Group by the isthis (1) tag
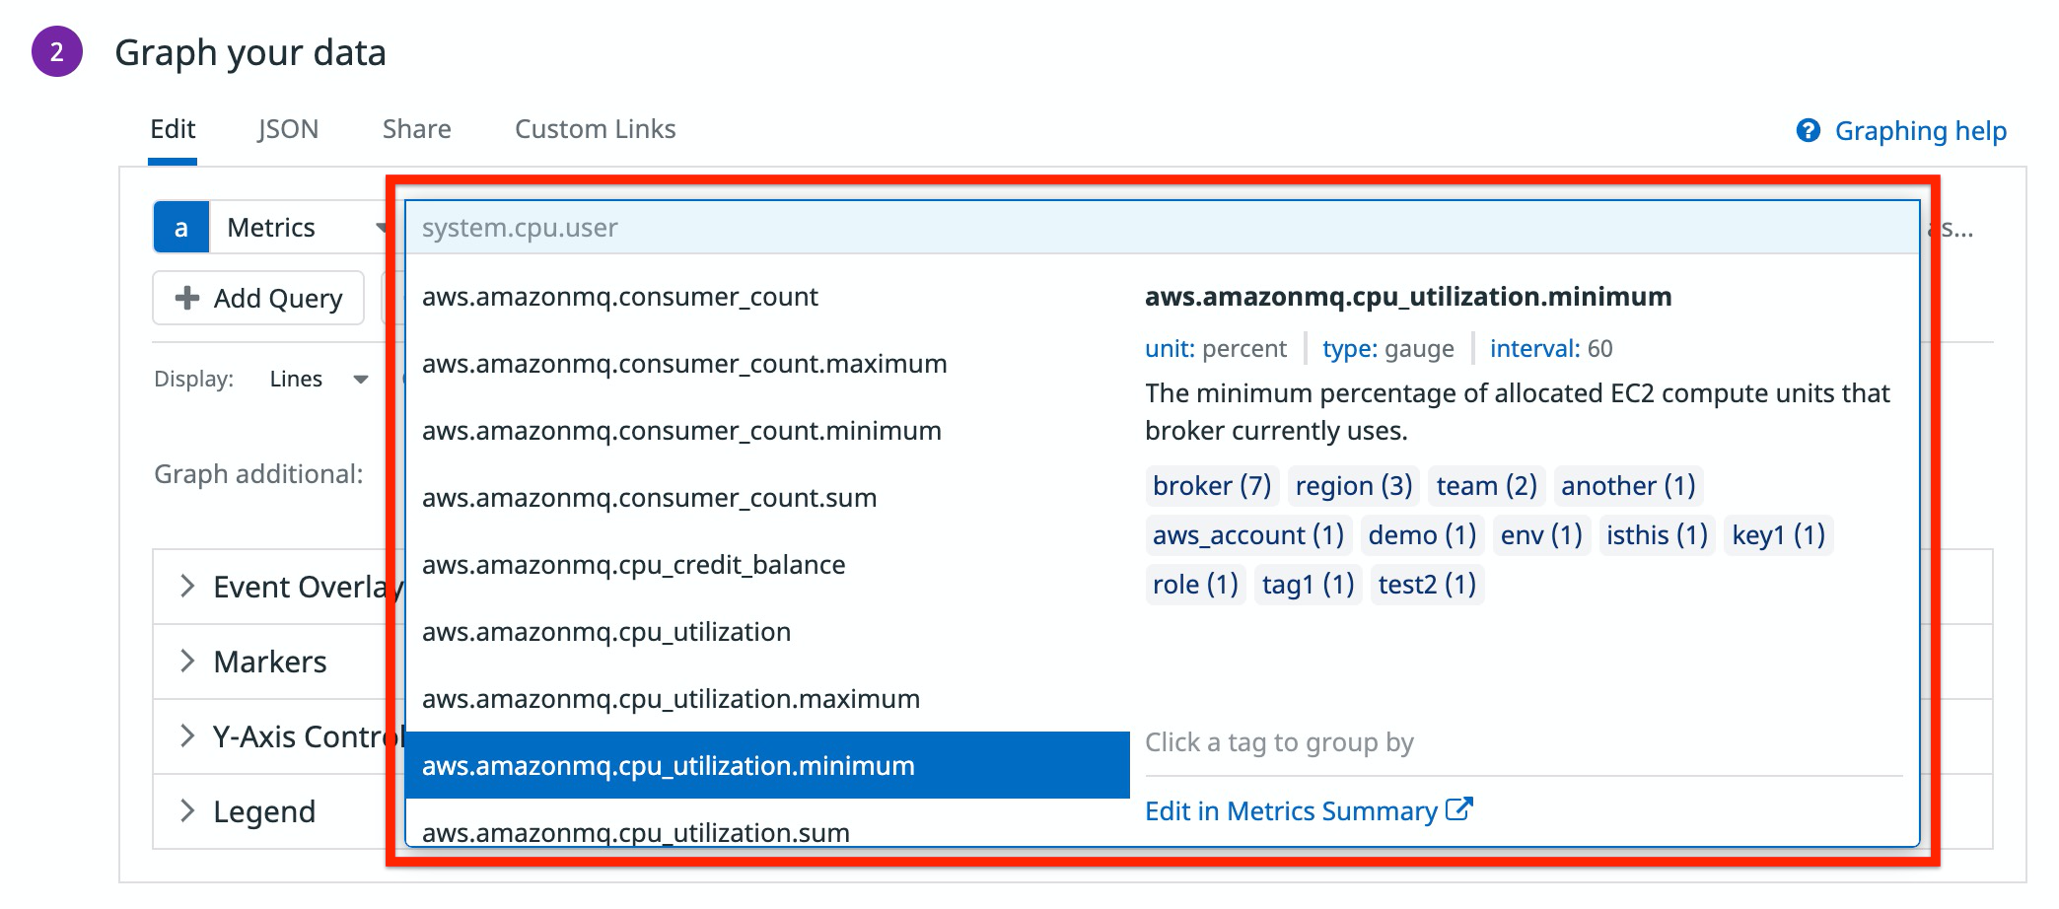Viewport: 2059px width, 909px height. click(1657, 534)
